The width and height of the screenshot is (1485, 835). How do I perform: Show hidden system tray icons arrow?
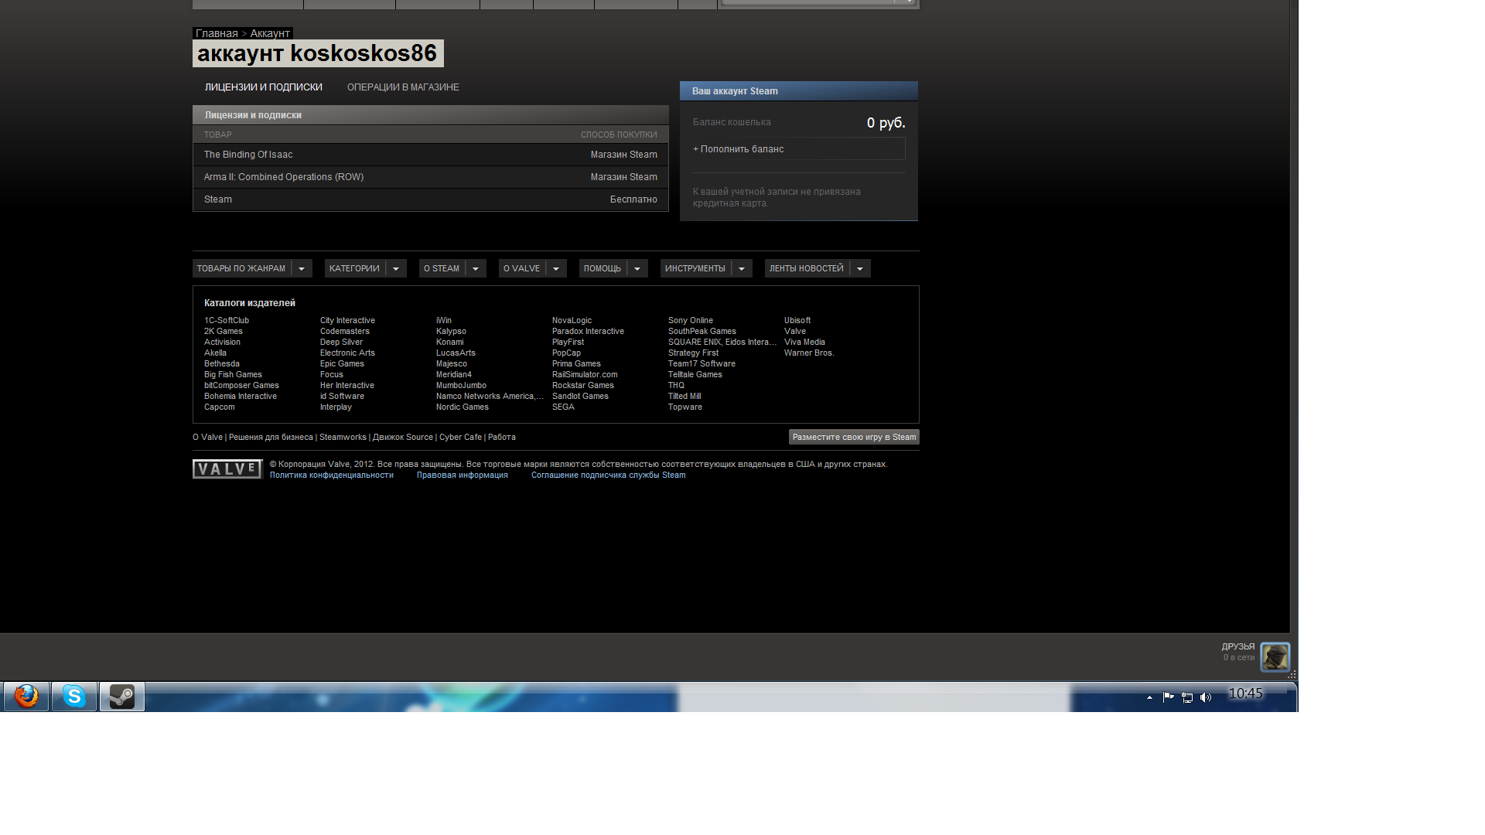click(1149, 697)
